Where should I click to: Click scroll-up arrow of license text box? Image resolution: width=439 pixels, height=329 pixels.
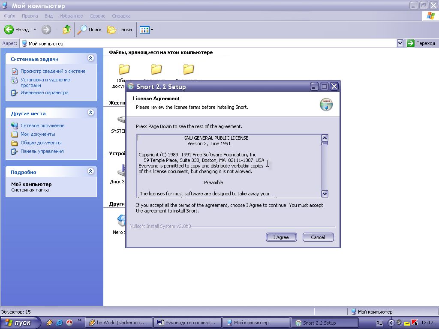click(x=325, y=138)
